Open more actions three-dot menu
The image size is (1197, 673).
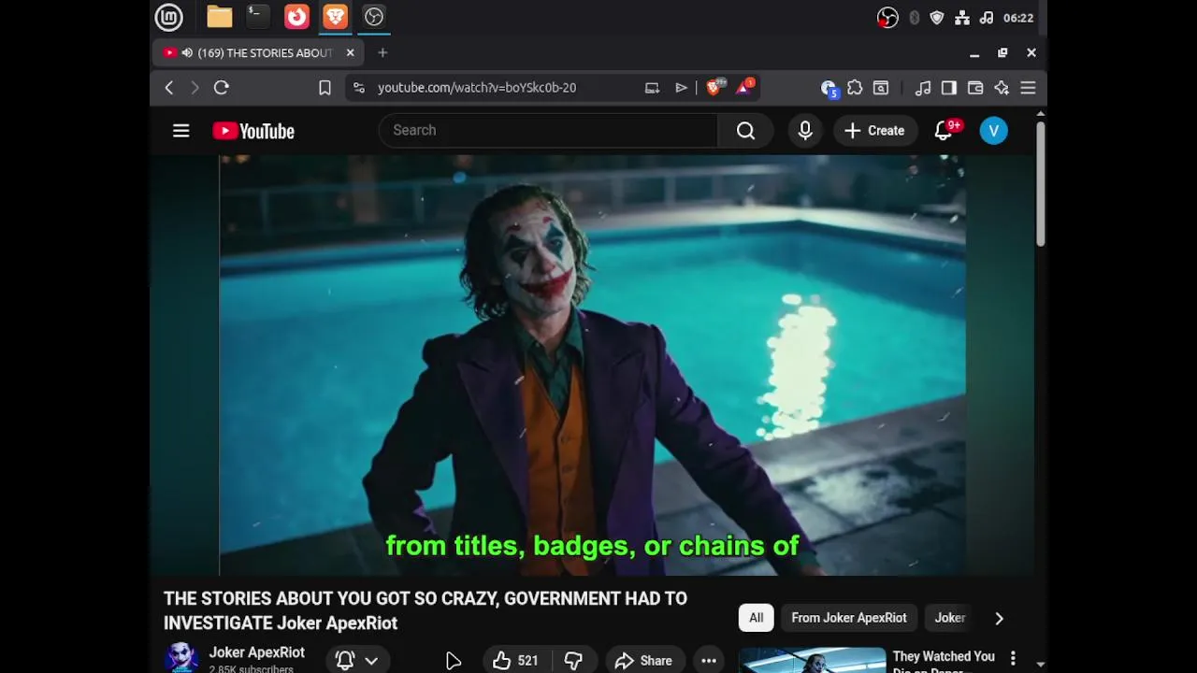(709, 661)
